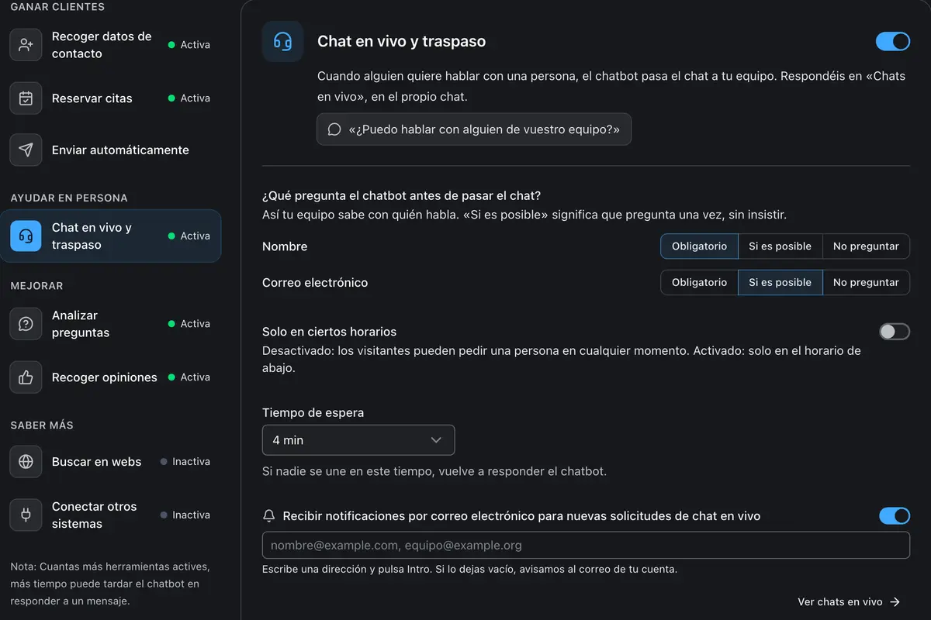
Task: Turn off email notifications toggle
Action: pyautogui.click(x=895, y=515)
